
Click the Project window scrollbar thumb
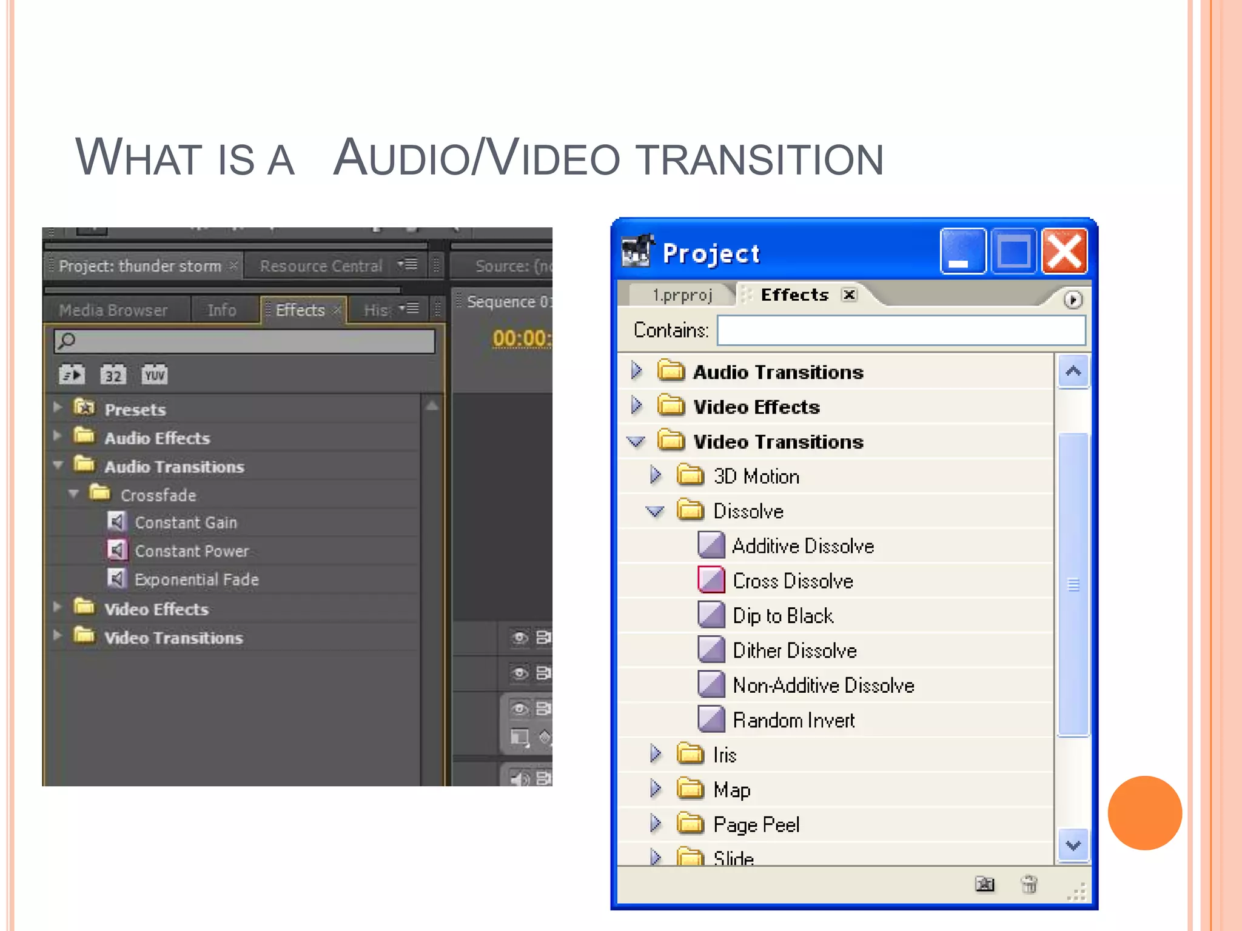(1073, 585)
